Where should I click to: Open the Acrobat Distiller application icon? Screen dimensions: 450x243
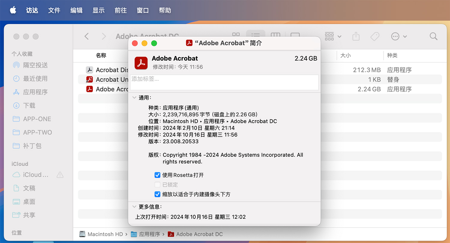(x=89, y=70)
